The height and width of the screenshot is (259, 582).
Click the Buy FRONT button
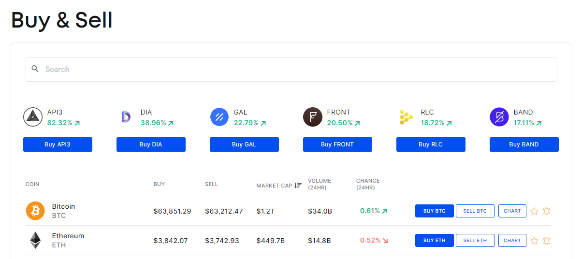337,144
